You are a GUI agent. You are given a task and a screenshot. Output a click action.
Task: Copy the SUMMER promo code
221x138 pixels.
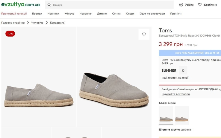183,70
